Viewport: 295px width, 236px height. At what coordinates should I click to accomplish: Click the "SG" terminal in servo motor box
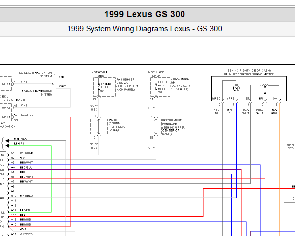click(275, 99)
